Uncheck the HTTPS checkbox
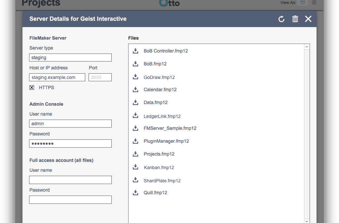 tap(32, 88)
